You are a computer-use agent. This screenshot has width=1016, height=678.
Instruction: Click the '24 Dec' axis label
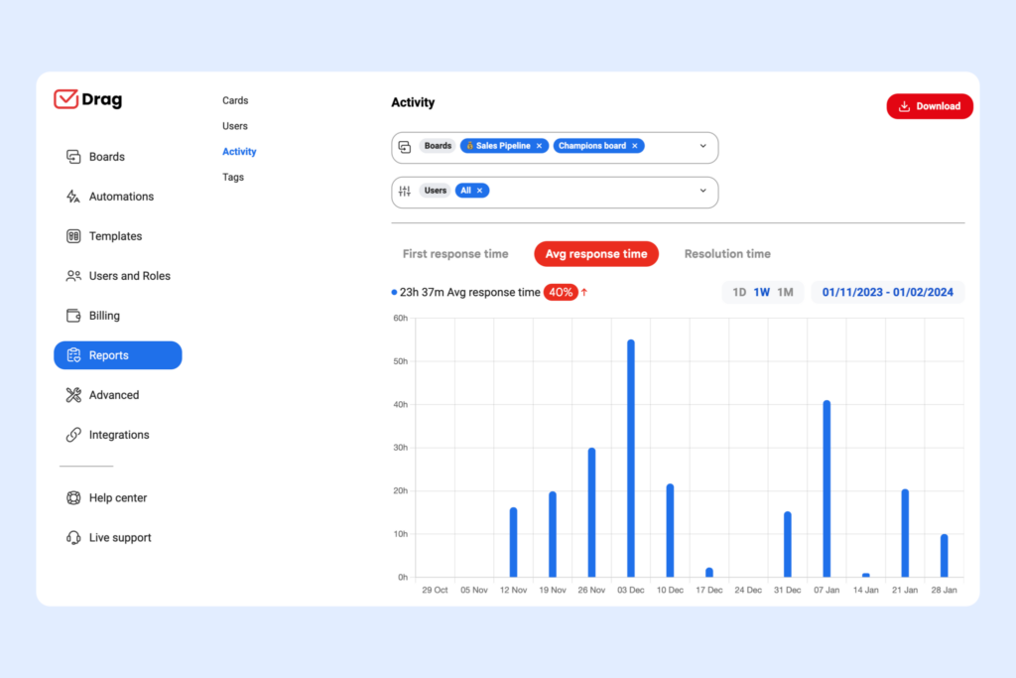point(748,590)
